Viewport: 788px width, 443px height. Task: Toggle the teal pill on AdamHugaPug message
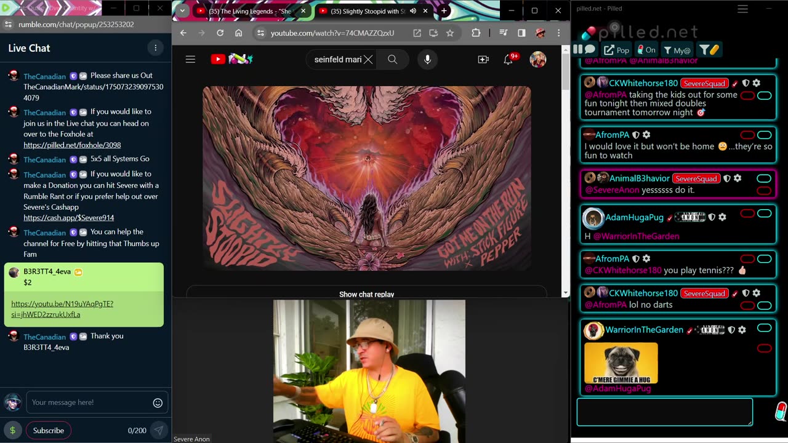point(764,214)
